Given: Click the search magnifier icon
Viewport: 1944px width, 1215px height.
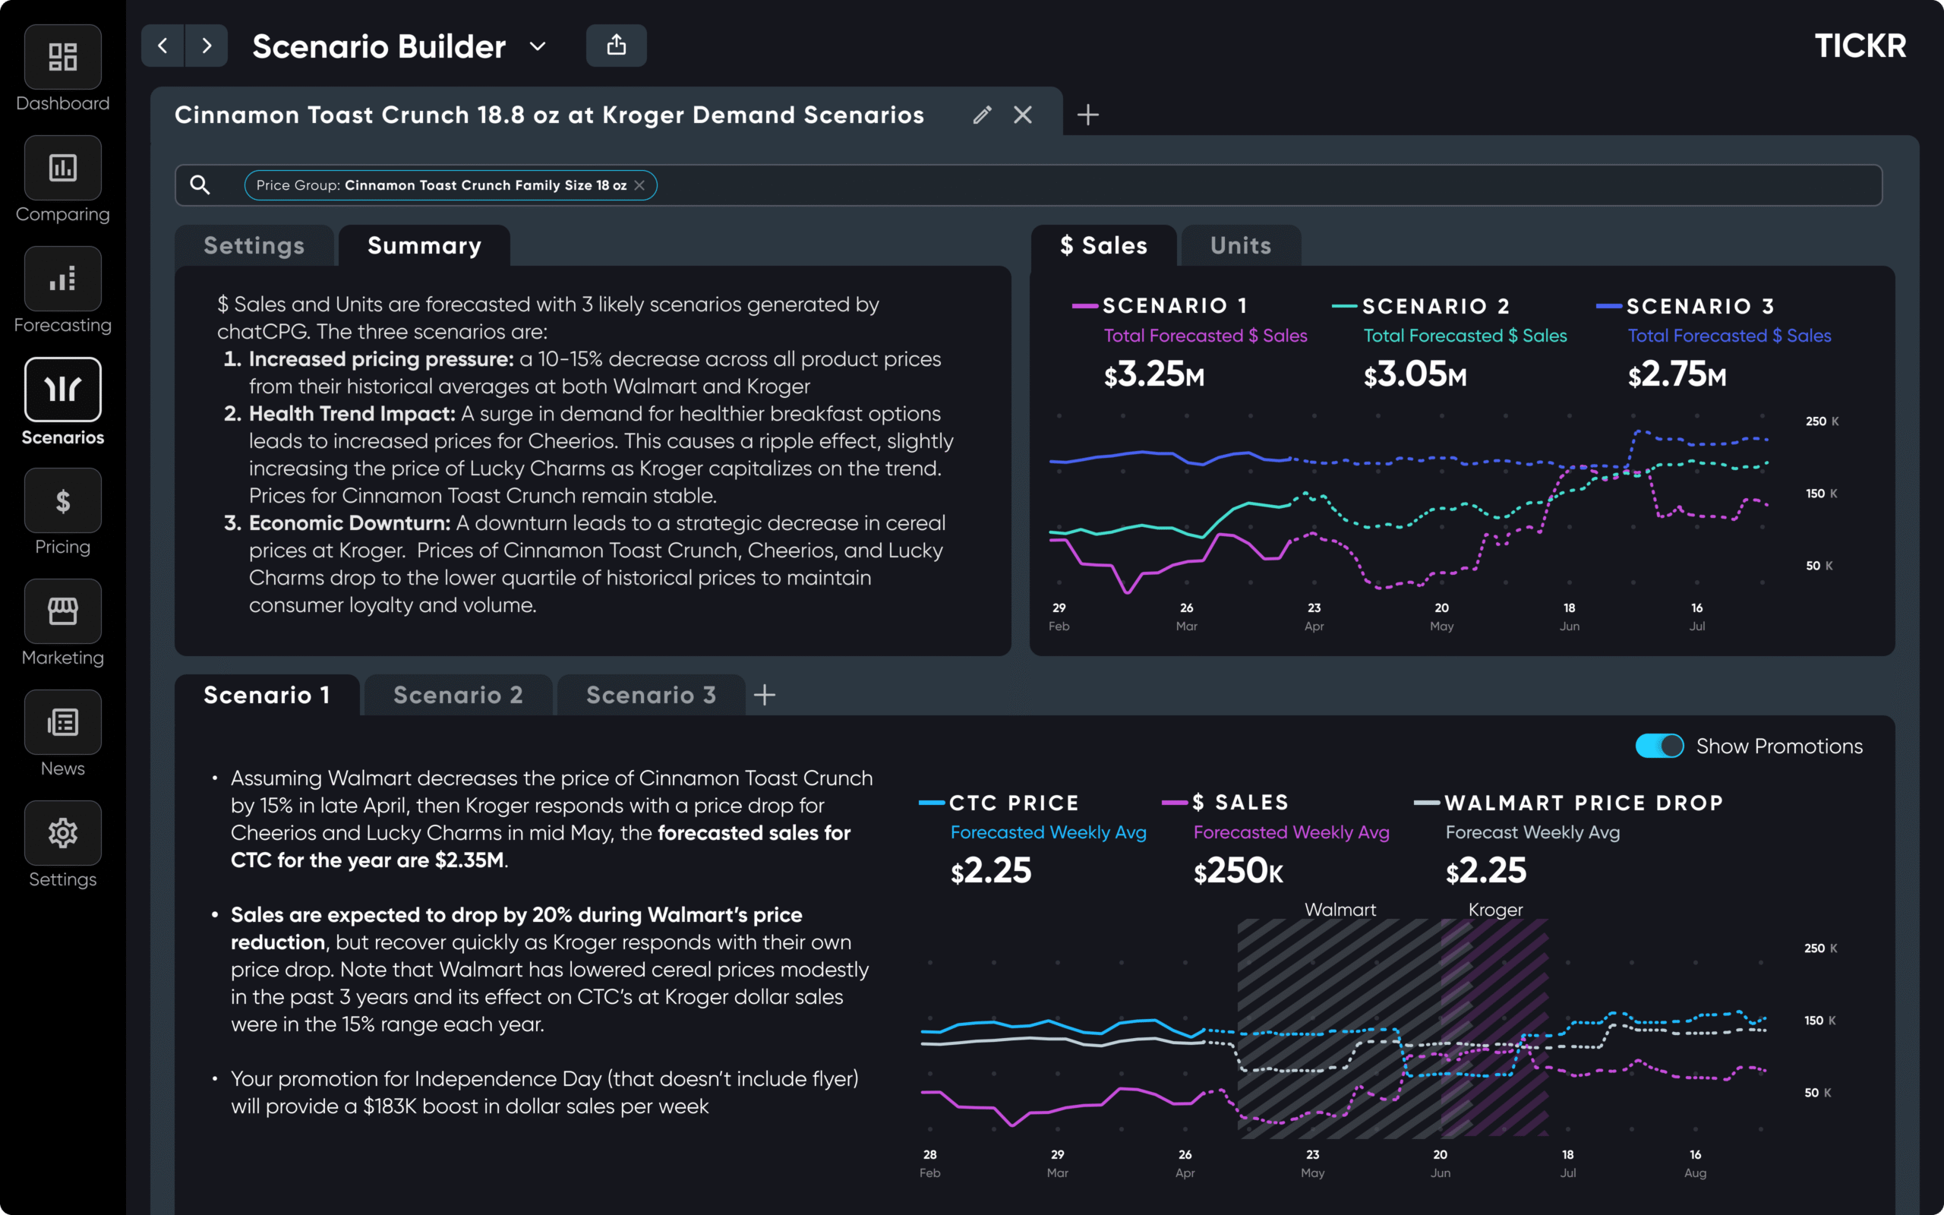Looking at the screenshot, I should coord(200,185).
